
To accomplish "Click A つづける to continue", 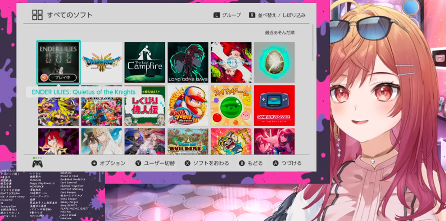I will tap(287, 163).
